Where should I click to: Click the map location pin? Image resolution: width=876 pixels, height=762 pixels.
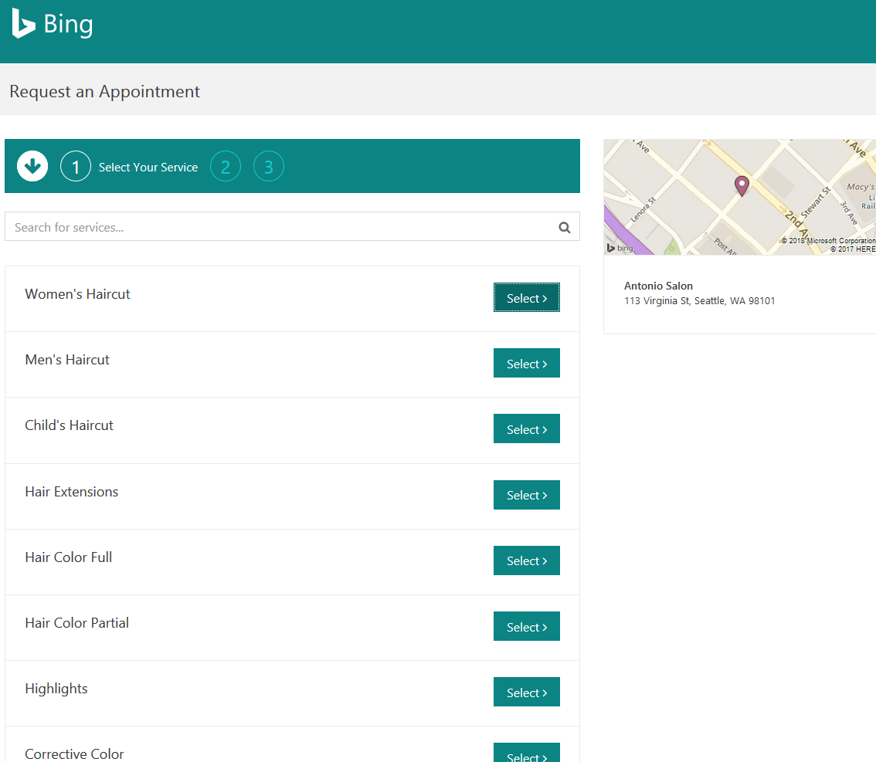(742, 185)
